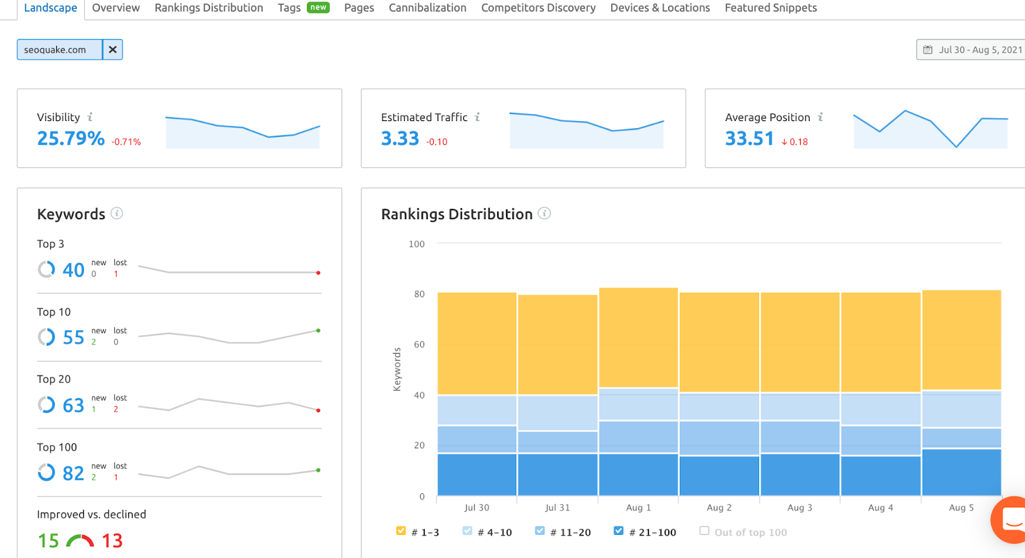Open the Pages tab

pos(359,8)
